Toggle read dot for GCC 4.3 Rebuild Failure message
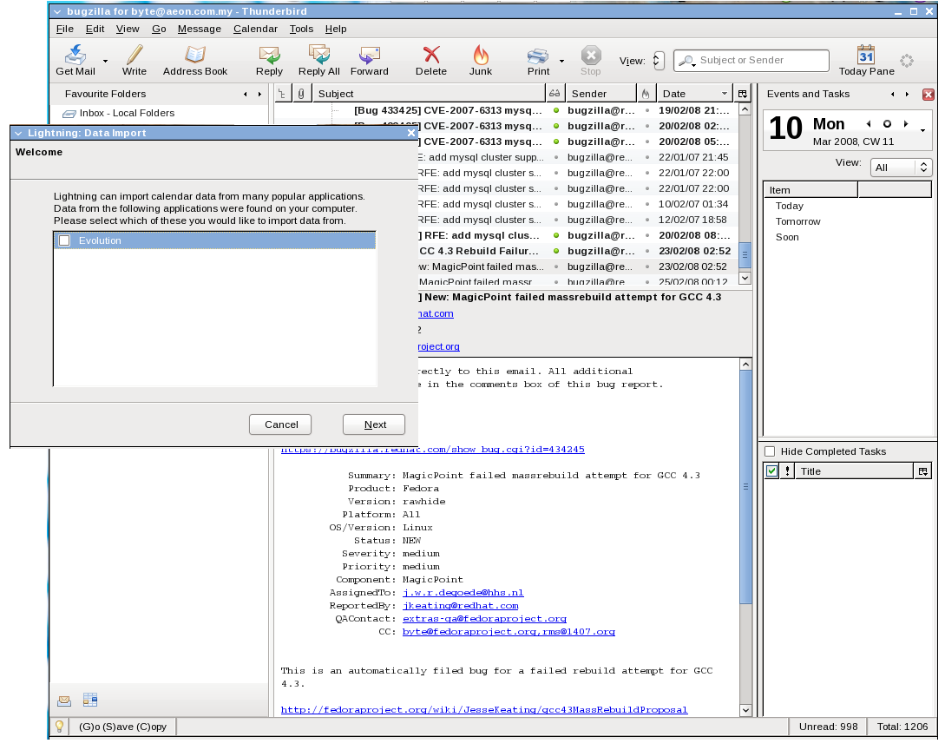Viewport: 945px width, 750px height. click(x=555, y=251)
